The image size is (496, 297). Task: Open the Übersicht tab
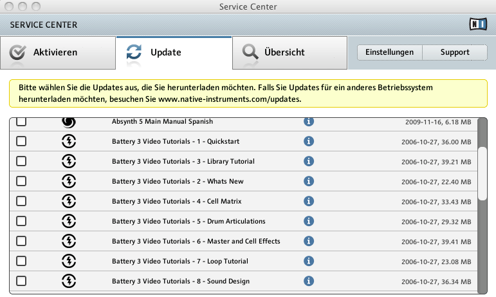pos(289,53)
